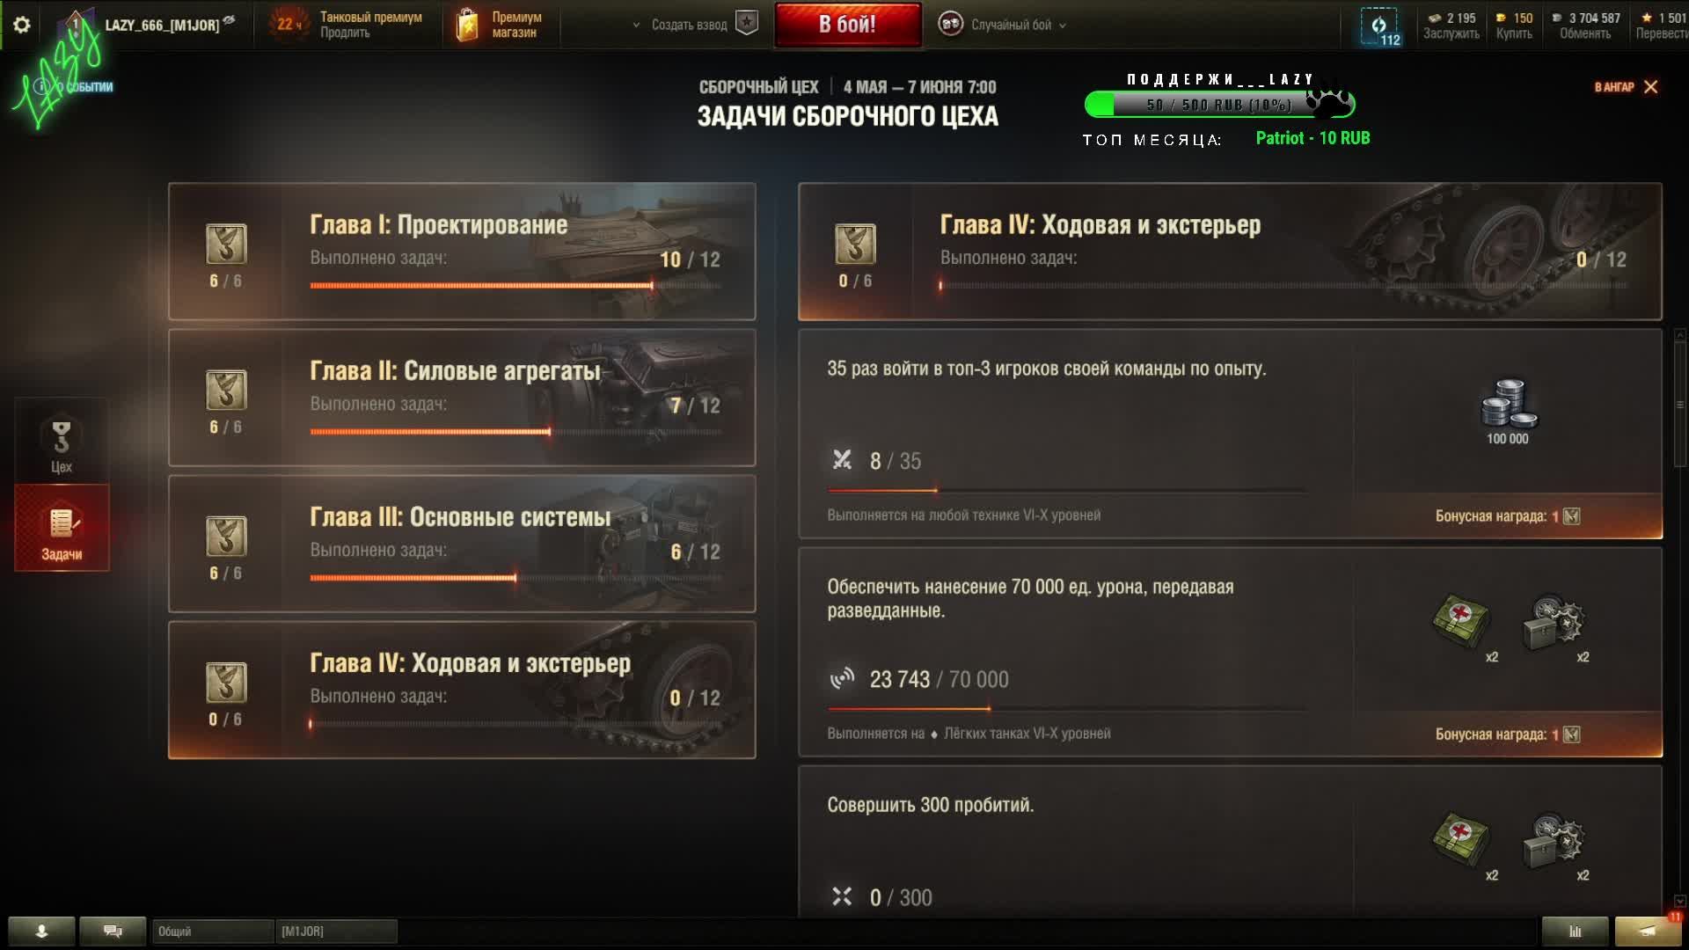Expand the Случайный бой mode dropdown
1689x950 pixels.
[1002, 25]
